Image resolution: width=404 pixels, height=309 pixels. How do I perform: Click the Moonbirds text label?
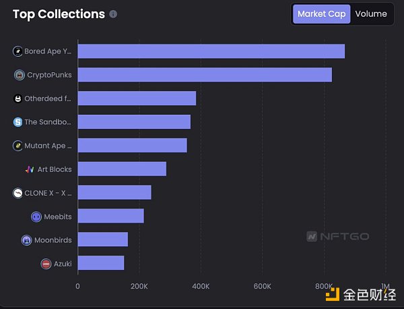pos(54,240)
